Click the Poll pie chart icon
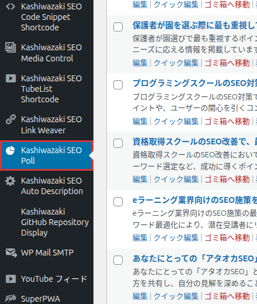Image resolution: width=257 pixels, height=304 pixels. click(10, 151)
